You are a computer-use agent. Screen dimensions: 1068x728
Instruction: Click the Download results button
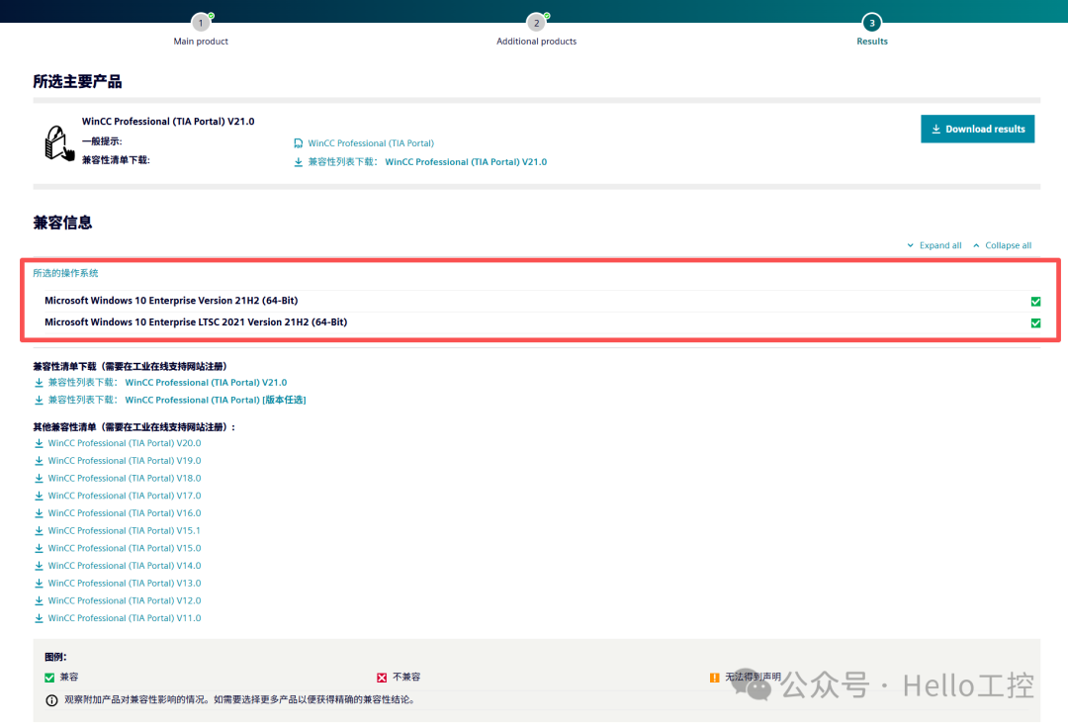pyautogui.click(x=977, y=129)
